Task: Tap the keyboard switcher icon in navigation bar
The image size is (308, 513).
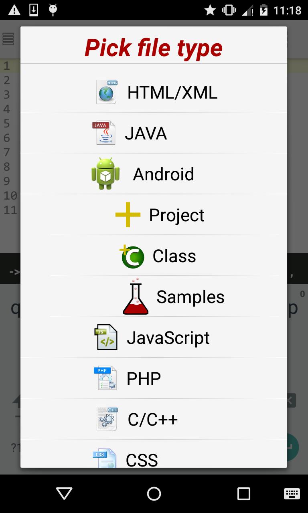Action: tap(292, 494)
